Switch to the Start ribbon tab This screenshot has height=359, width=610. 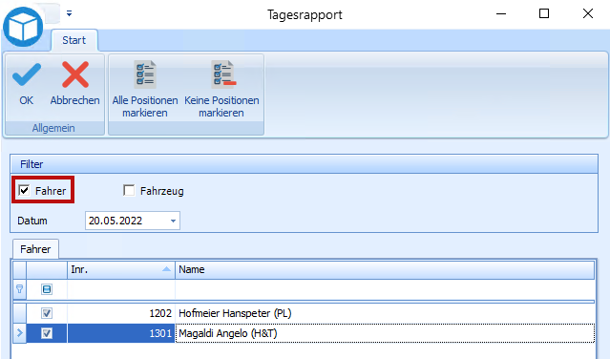pos(74,40)
